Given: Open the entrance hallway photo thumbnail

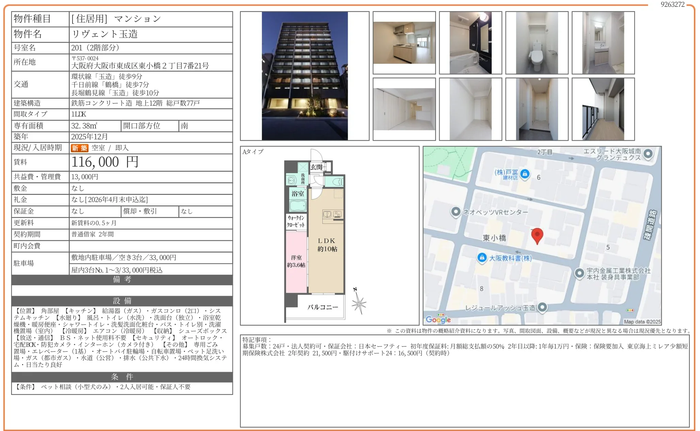Looking at the screenshot, I should tap(537, 109).
